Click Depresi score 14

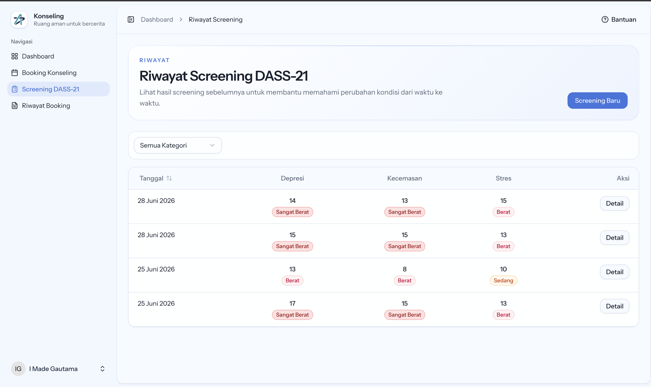tap(292, 201)
